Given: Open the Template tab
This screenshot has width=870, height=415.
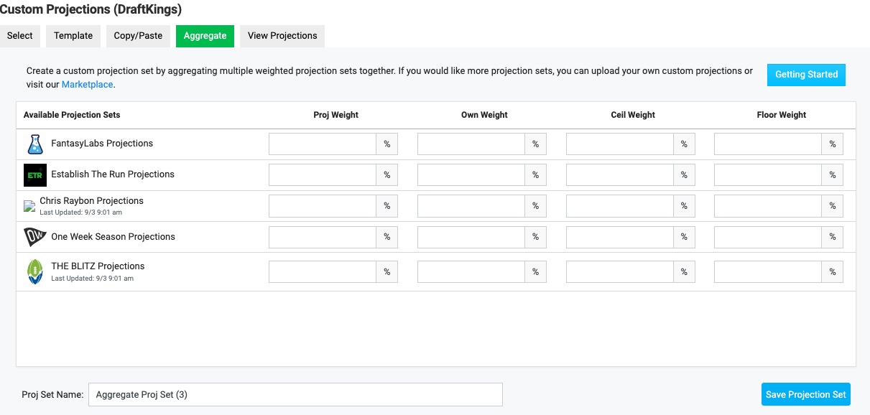Looking at the screenshot, I should (x=73, y=36).
